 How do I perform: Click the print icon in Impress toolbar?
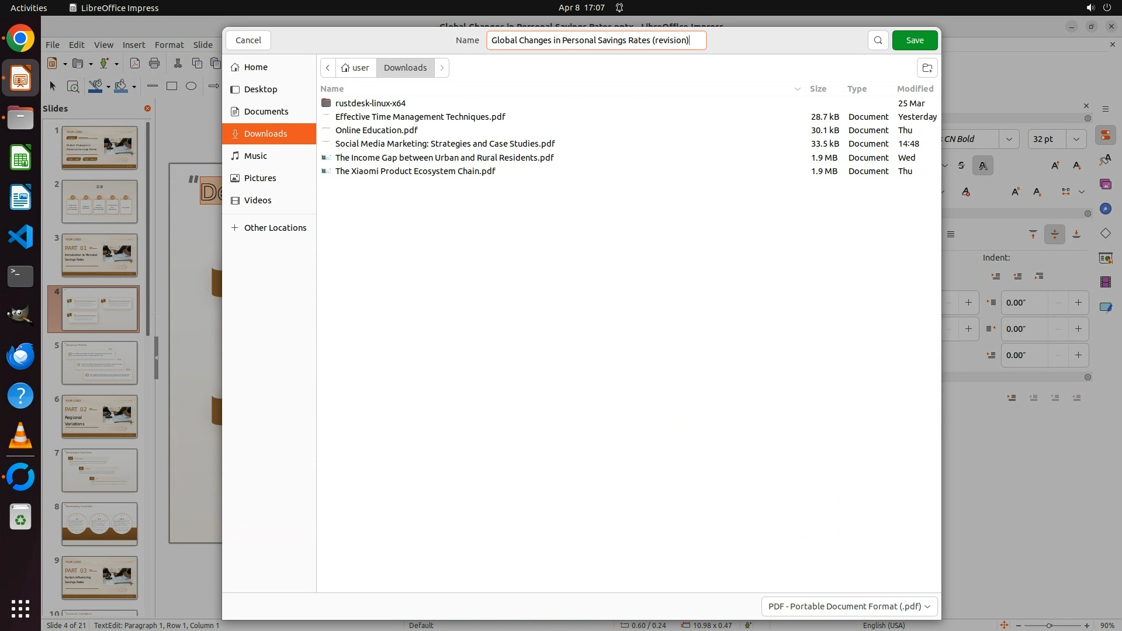point(154,63)
